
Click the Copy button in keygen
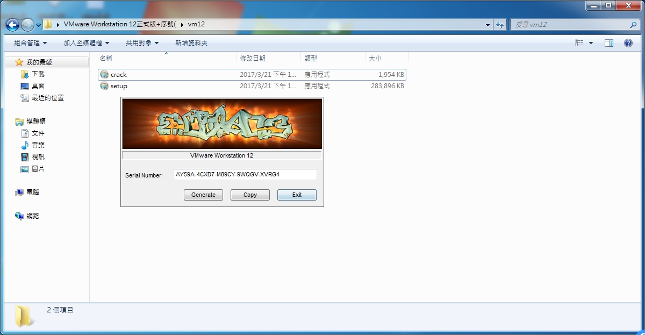(x=250, y=195)
